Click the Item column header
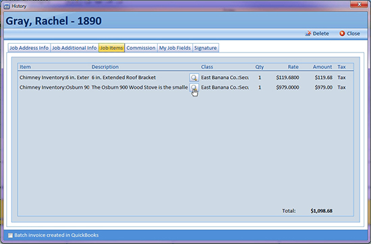The height and width of the screenshot is (244, 371). [x=25, y=67]
